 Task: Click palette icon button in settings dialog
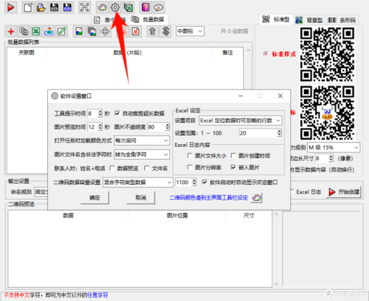pyautogui.click(x=257, y=198)
